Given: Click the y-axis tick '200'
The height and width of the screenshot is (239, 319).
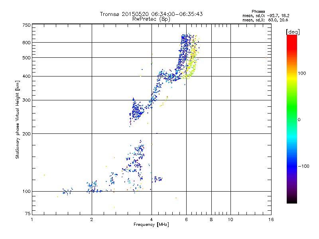Looking at the screenshot, I should (26, 134).
